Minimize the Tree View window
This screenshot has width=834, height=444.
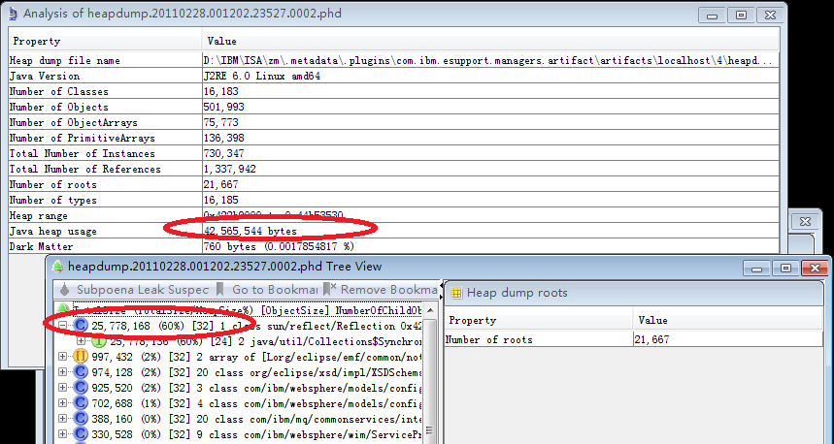click(x=756, y=269)
